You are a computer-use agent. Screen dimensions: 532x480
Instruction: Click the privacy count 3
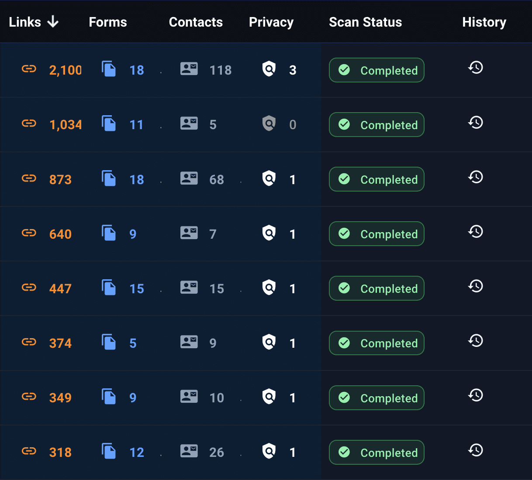293,70
